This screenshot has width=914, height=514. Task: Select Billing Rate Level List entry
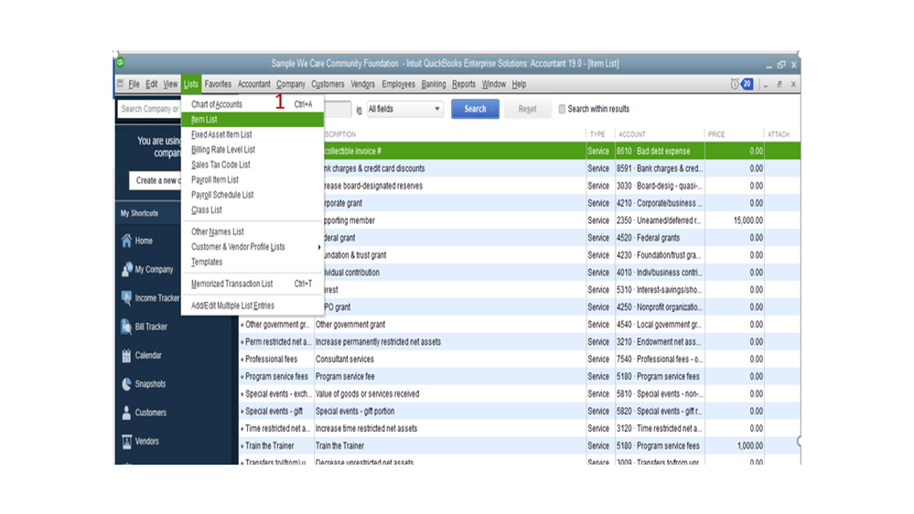253,150
